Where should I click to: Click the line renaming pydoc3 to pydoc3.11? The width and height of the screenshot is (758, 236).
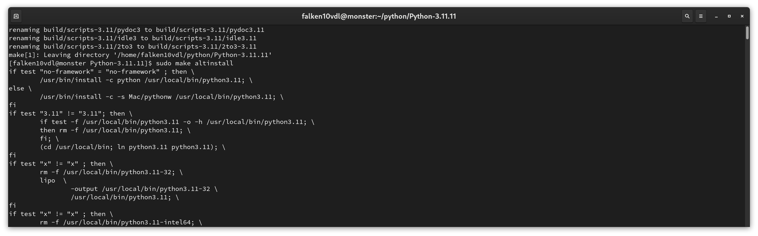tap(137, 30)
